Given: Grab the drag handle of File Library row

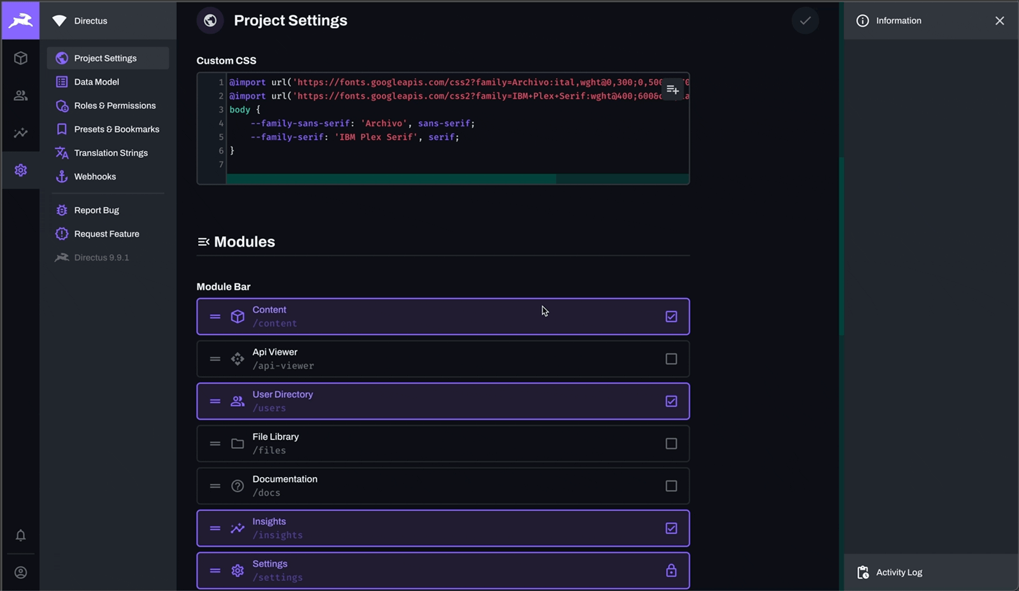Looking at the screenshot, I should [x=215, y=444].
